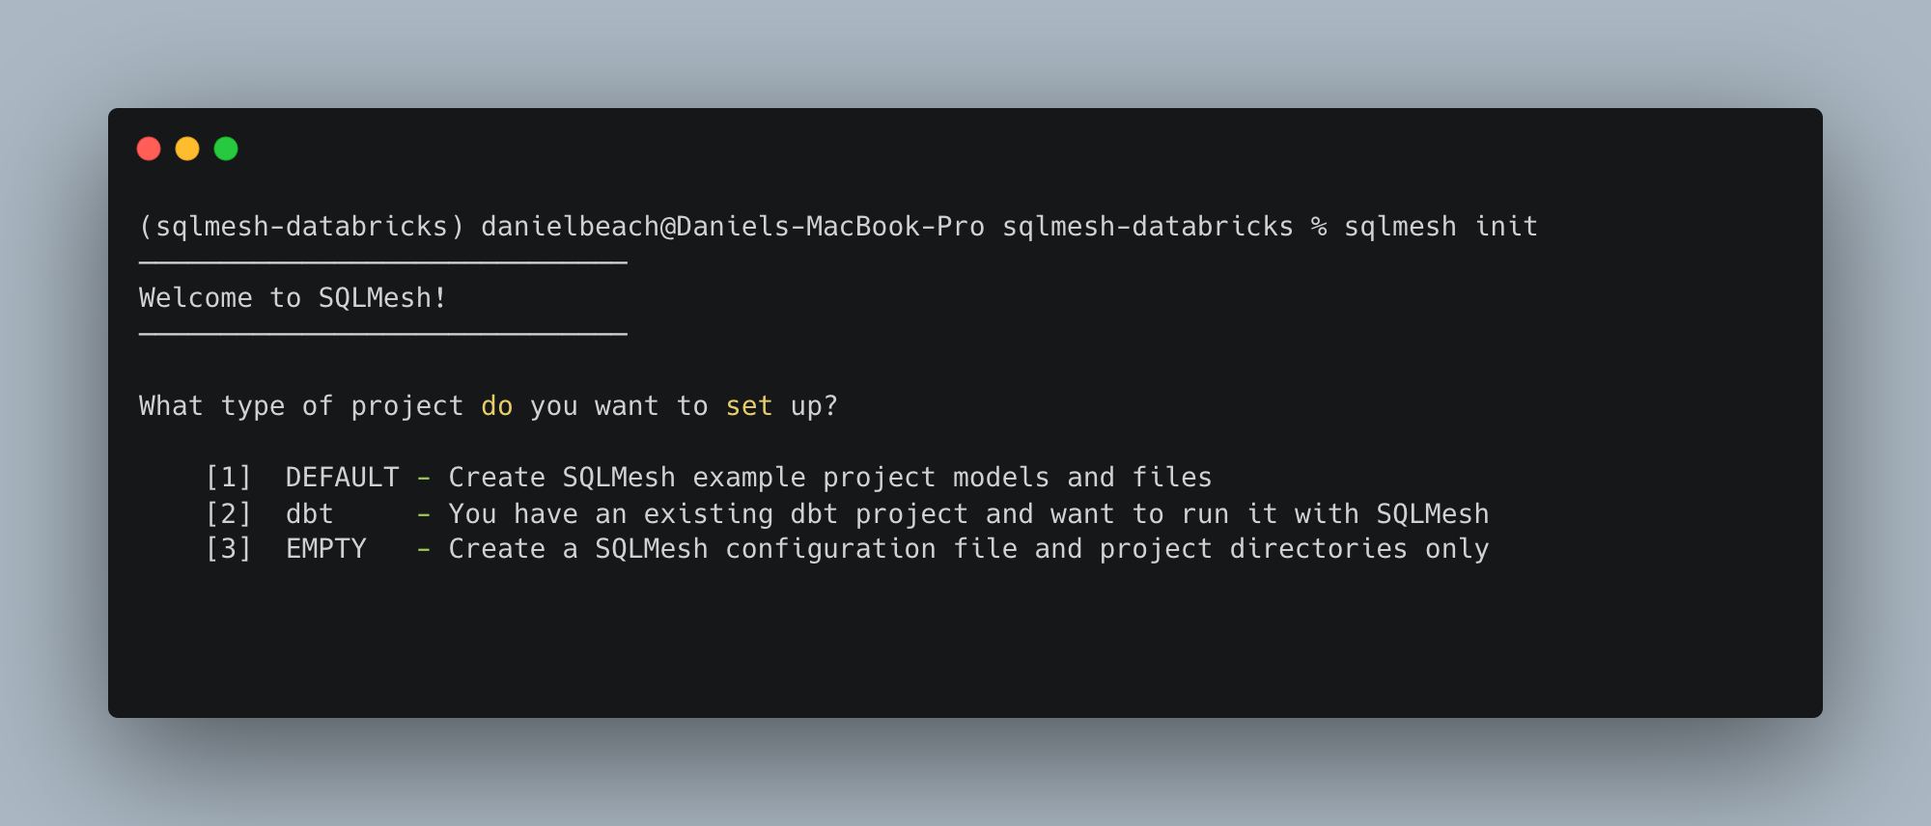Click the yellow minimize window button
1931x826 pixels.
coord(187,149)
